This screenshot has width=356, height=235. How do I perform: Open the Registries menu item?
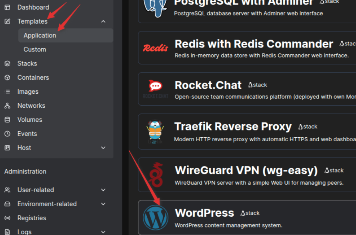(x=32, y=218)
